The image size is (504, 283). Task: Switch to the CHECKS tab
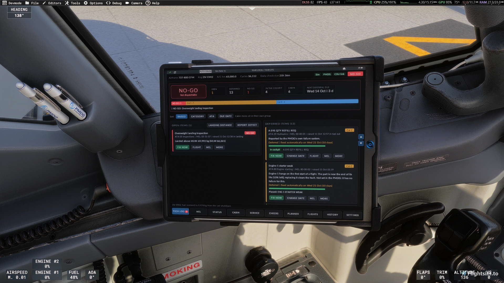[274, 213]
